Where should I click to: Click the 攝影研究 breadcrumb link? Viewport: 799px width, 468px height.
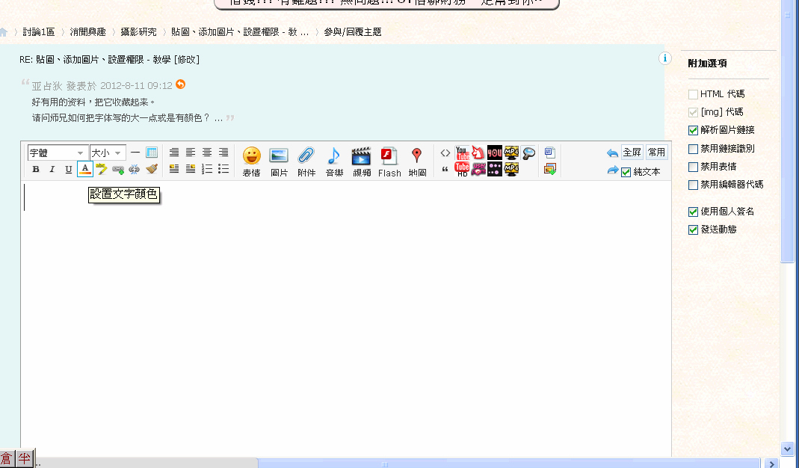click(x=138, y=32)
